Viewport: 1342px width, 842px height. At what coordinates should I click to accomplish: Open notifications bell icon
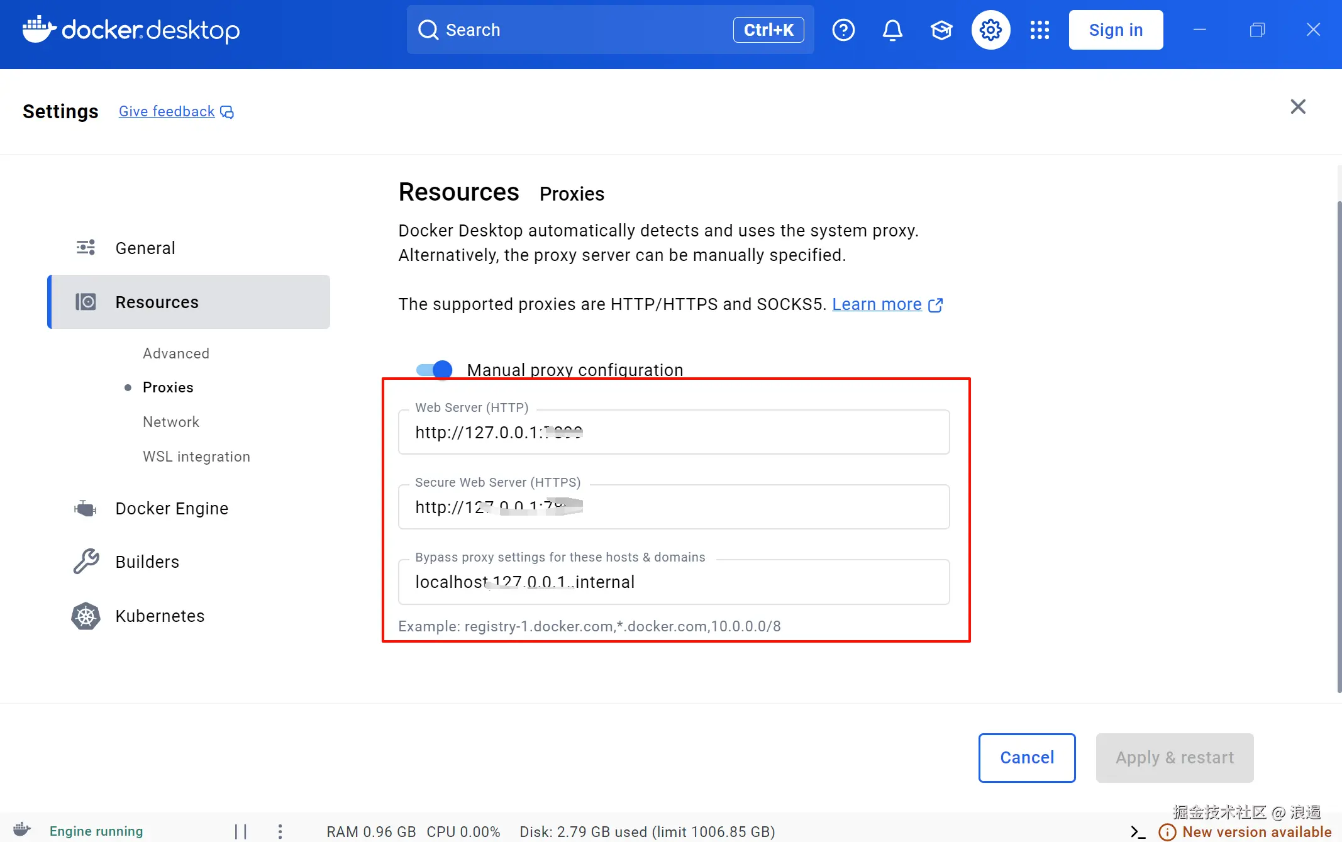(892, 30)
